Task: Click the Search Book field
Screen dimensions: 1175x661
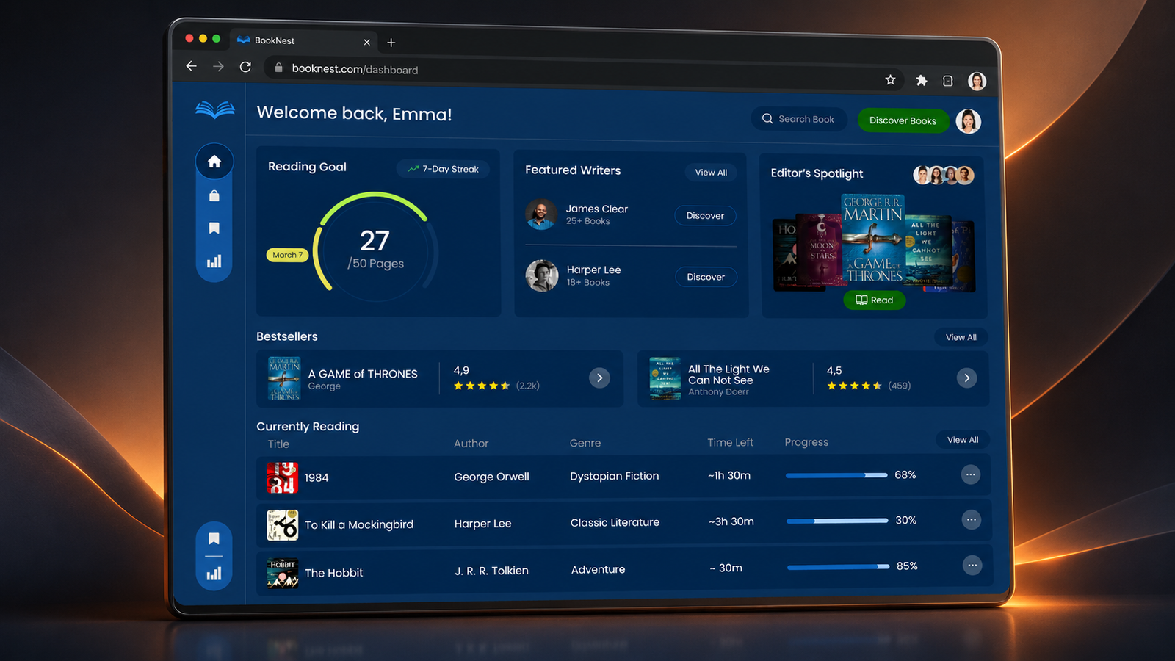Action: [799, 119]
